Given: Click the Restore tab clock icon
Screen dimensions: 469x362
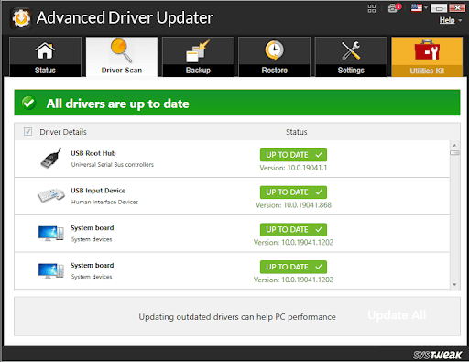Looking at the screenshot, I should [x=274, y=50].
